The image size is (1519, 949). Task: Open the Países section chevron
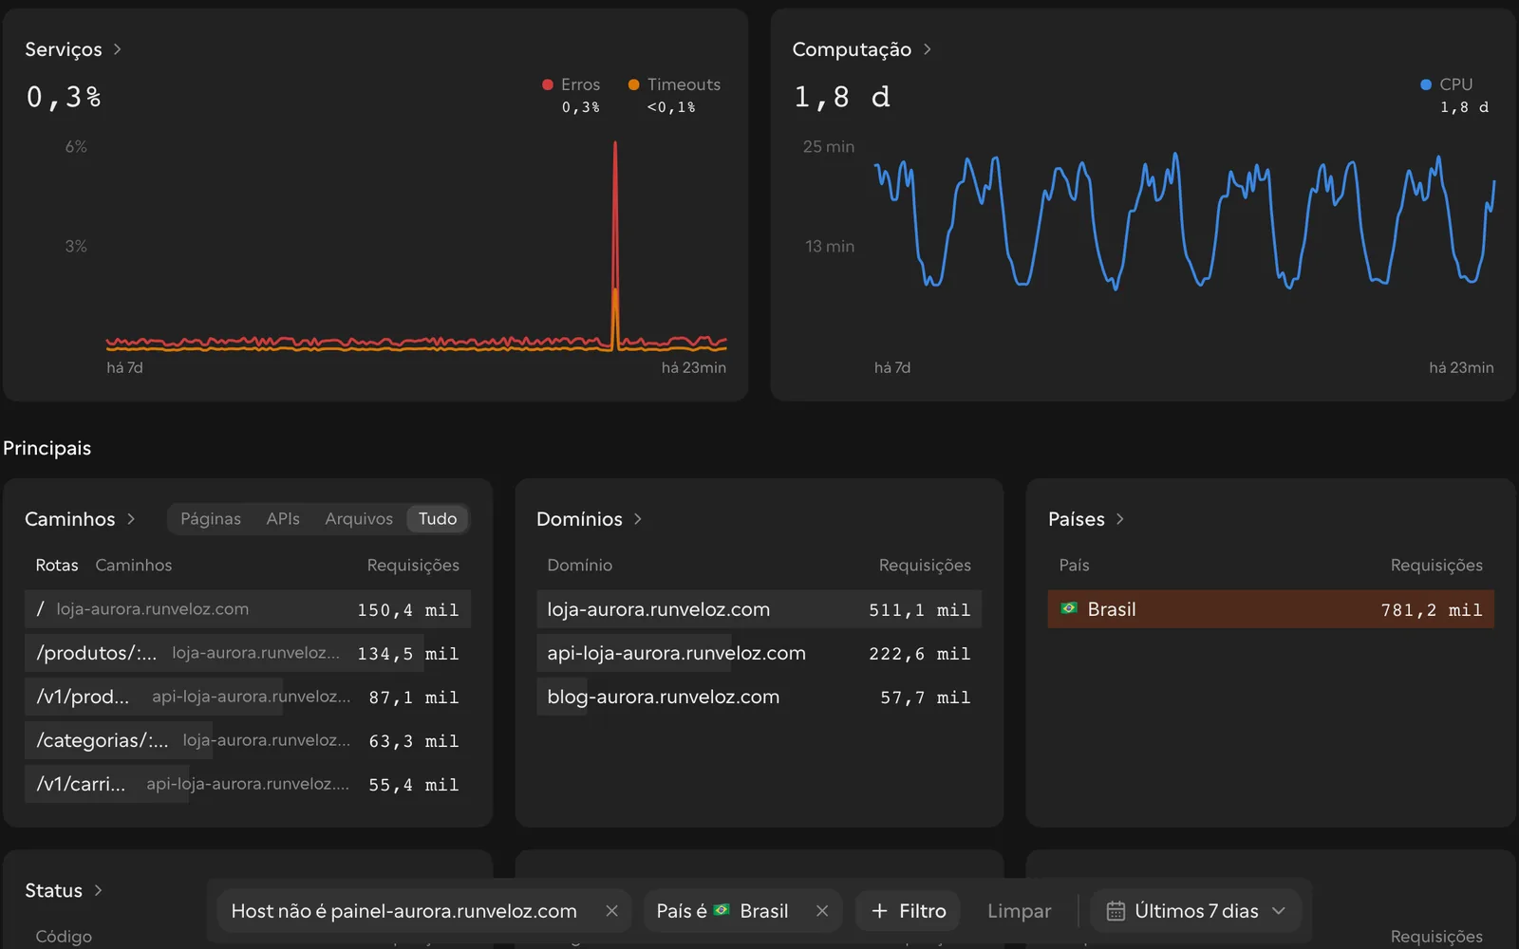[1120, 519]
